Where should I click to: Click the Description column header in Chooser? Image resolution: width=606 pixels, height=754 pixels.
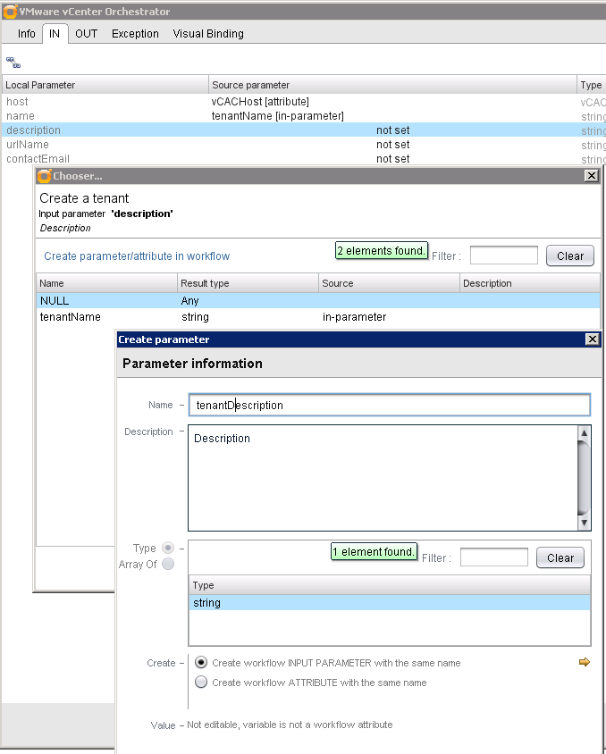[x=530, y=282]
